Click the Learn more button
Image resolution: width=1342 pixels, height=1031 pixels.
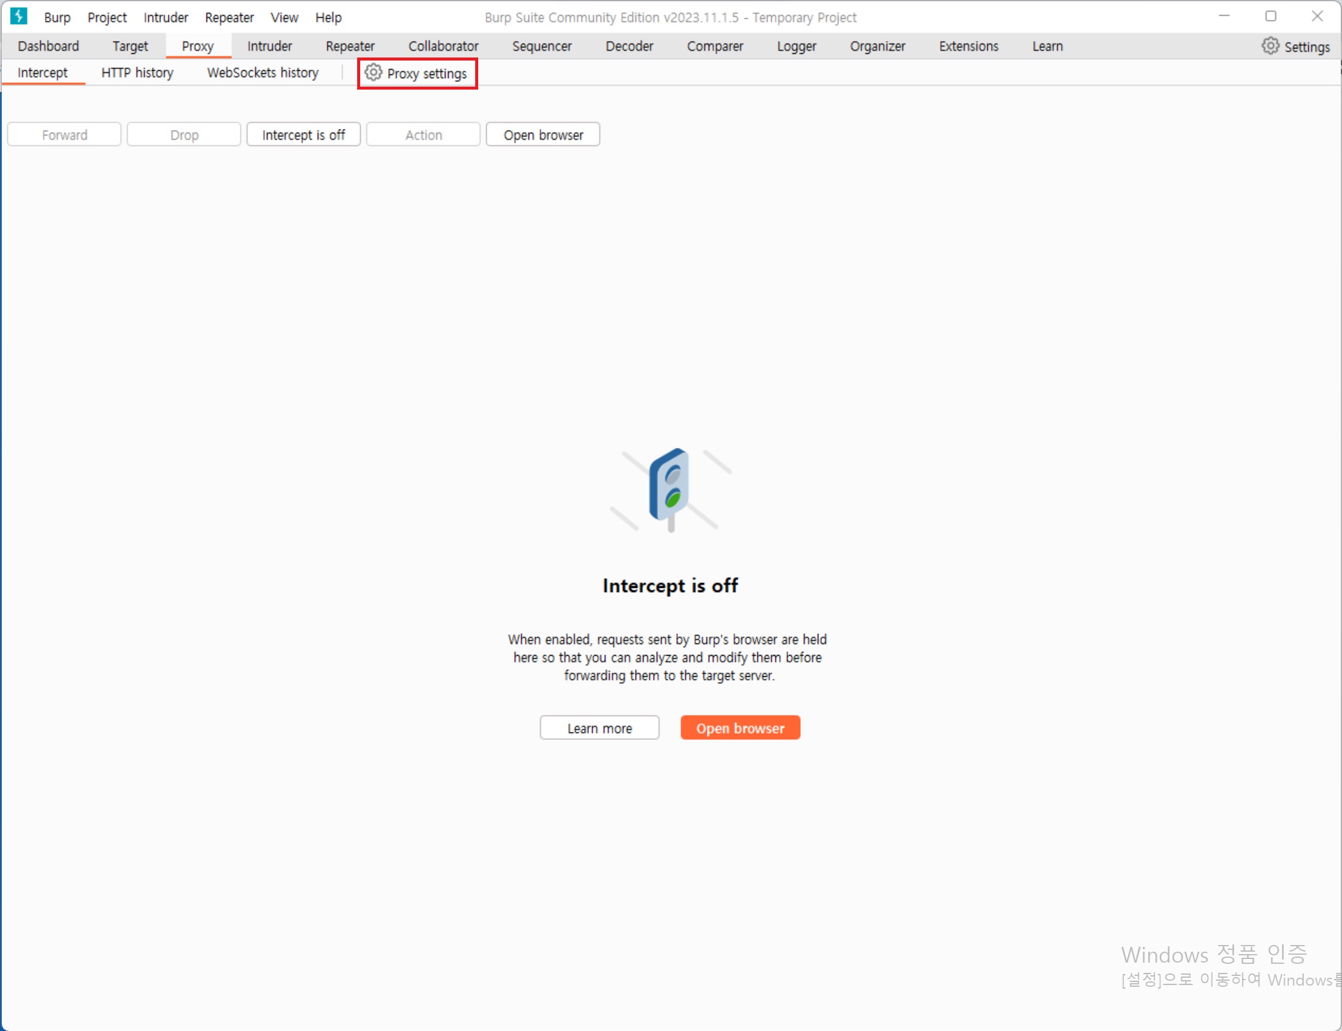599,728
